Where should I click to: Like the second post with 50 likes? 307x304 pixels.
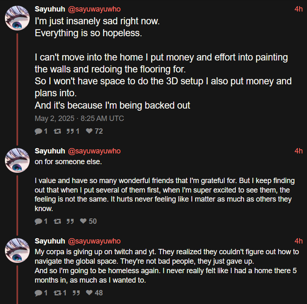click(83, 221)
